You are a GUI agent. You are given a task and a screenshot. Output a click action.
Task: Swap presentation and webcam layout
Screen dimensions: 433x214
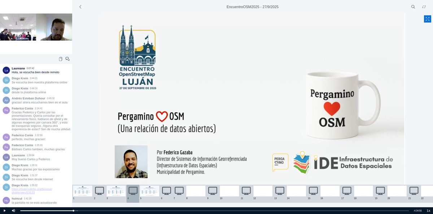[x=424, y=7]
